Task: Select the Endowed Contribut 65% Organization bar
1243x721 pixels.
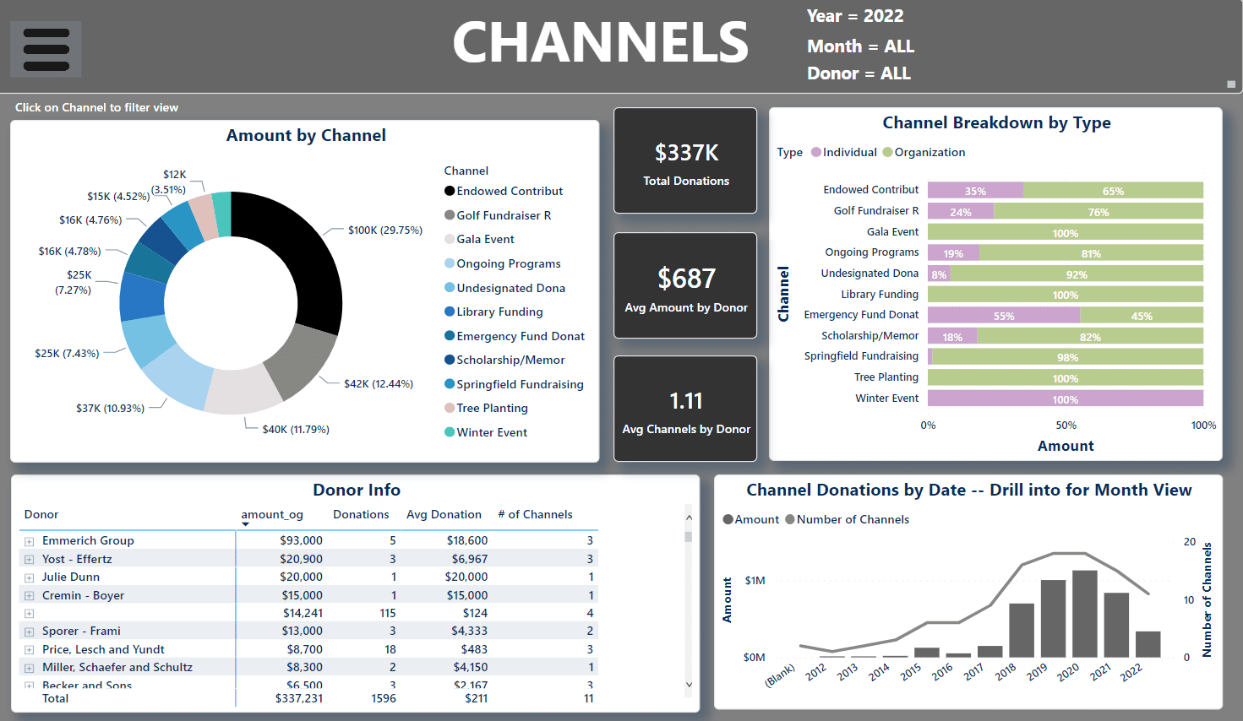Action: pyautogui.click(x=1113, y=190)
